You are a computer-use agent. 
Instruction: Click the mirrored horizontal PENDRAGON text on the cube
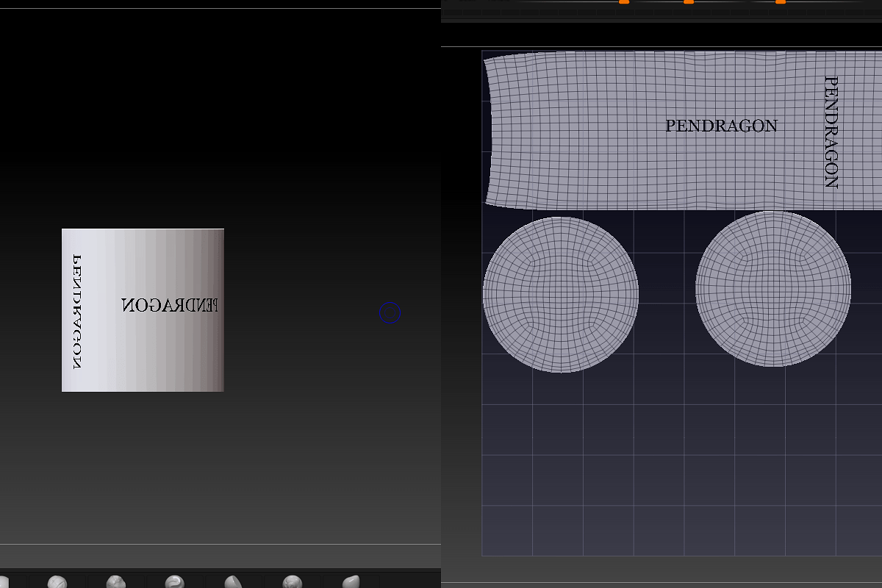(x=170, y=305)
